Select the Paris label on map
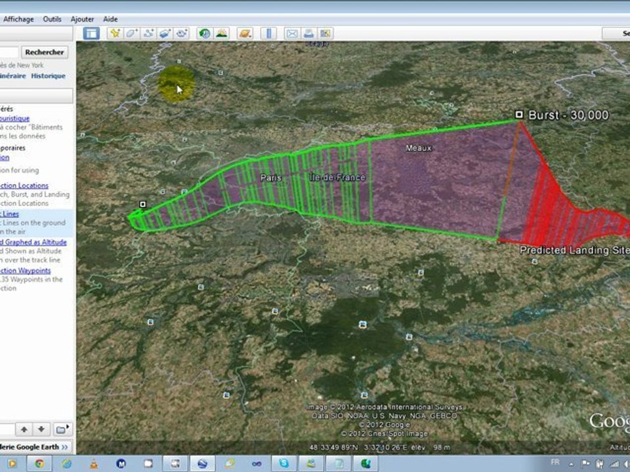This screenshot has width=630, height=472. [271, 178]
